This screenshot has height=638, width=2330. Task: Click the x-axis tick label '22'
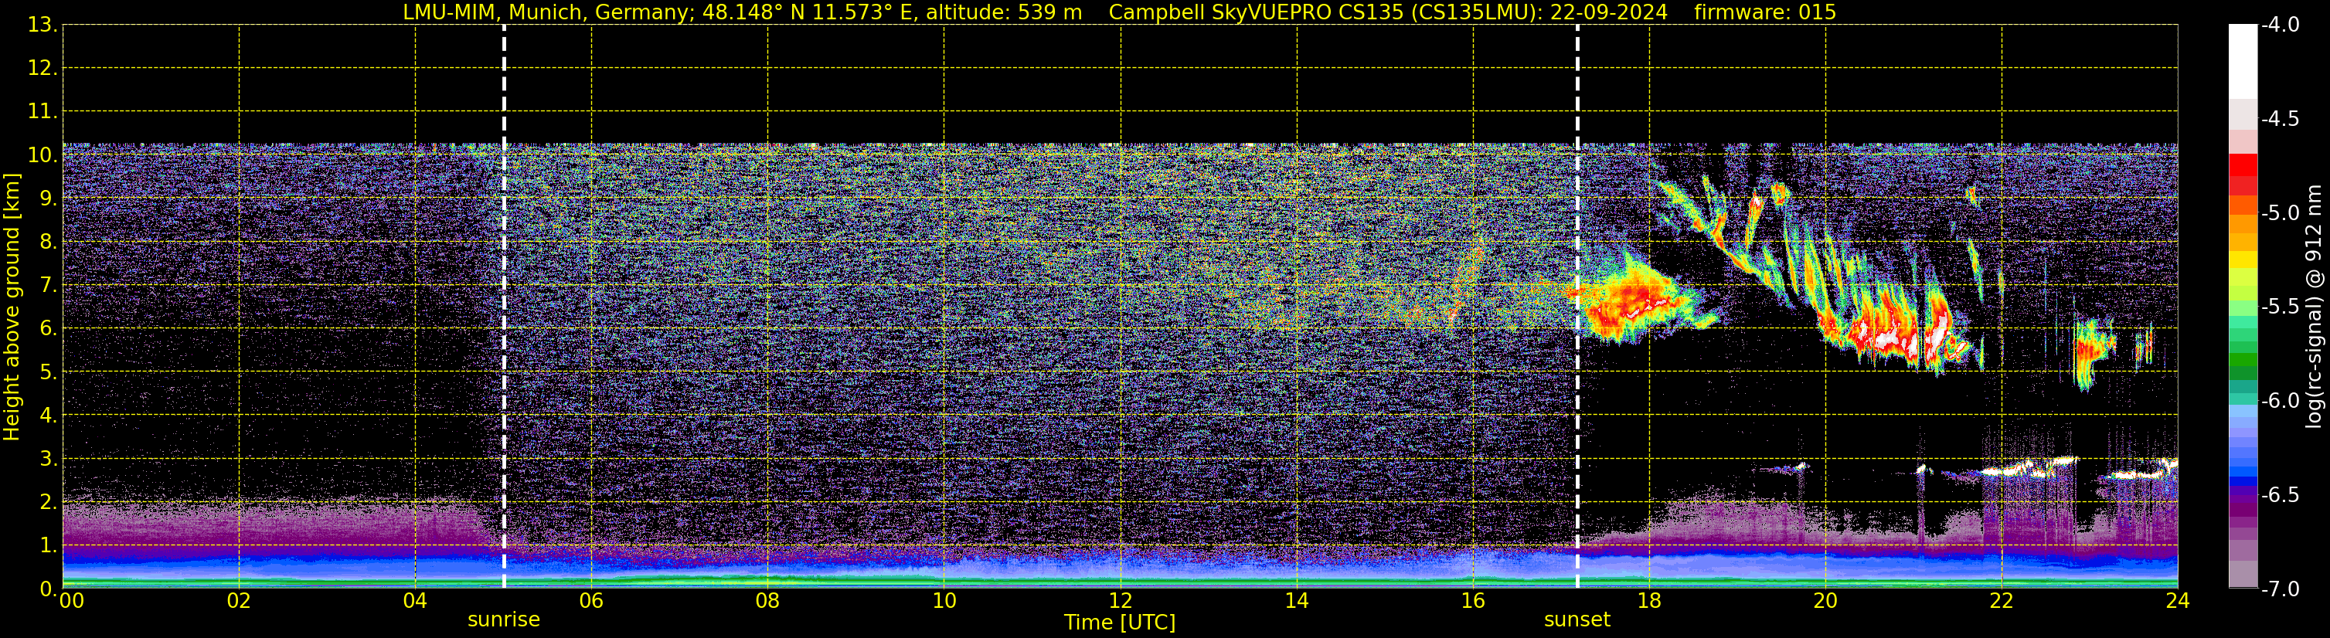[x=2002, y=601]
